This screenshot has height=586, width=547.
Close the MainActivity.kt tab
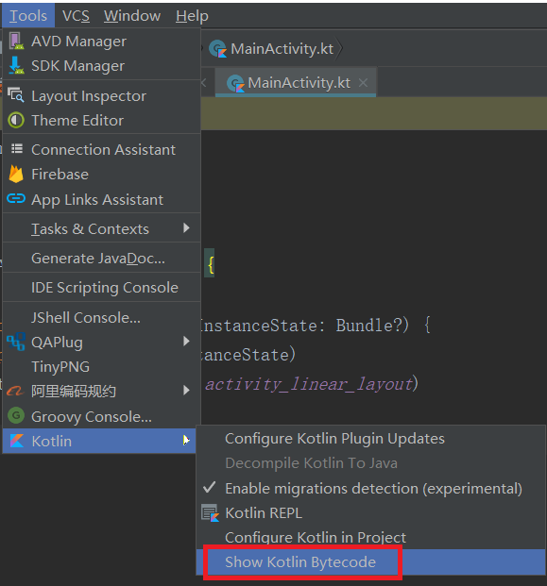364,83
